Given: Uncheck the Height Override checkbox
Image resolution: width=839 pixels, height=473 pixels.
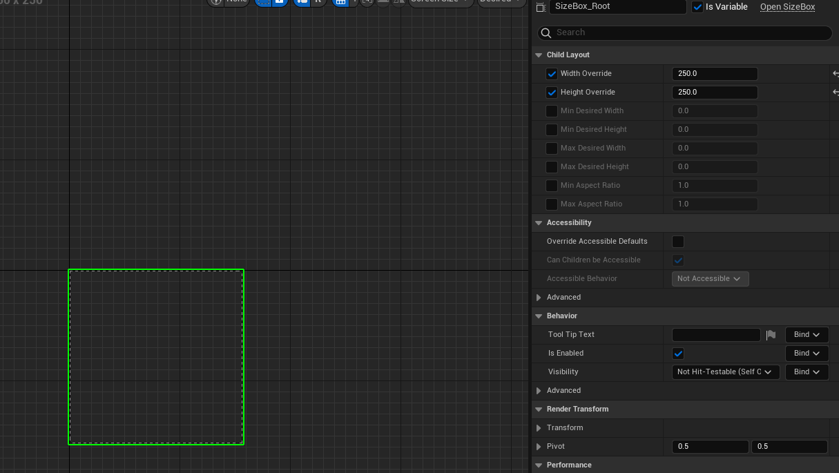Looking at the screenshot, I should 552,93.
